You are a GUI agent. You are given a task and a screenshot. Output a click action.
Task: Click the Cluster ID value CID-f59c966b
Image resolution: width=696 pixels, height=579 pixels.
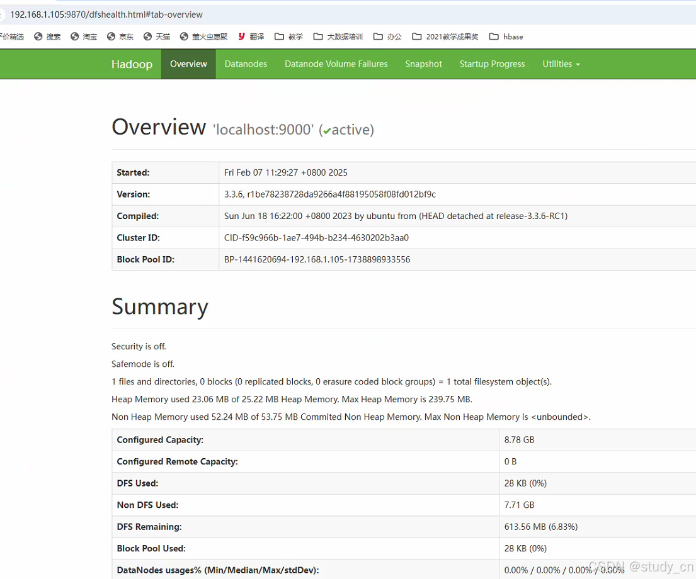click(316, 238)
